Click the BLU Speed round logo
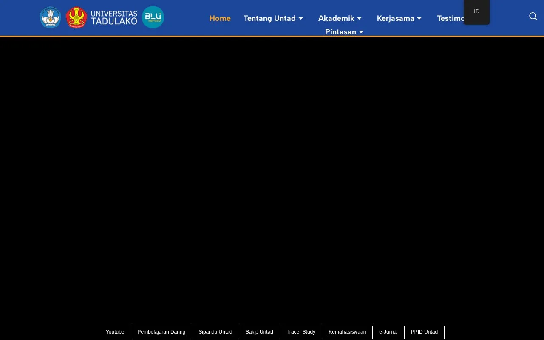Image resolution: width=544 pixels, height=340 pixels. tap(153, 17)
